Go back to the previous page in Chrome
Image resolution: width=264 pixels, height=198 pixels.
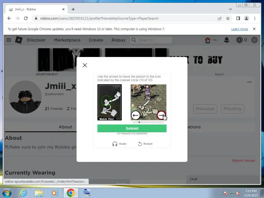coord(9,18)
